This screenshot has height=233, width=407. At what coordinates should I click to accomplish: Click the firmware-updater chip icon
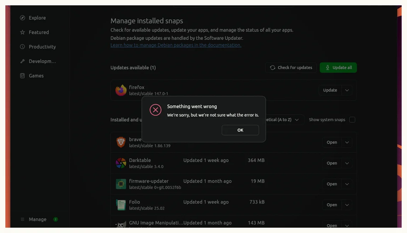coord(121,184)
